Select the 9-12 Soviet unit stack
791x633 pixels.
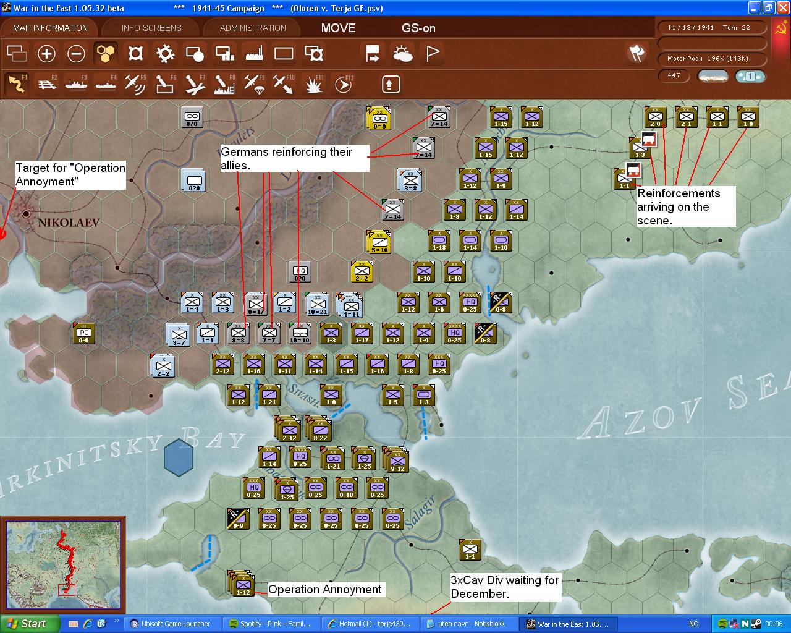coord(395,459)
